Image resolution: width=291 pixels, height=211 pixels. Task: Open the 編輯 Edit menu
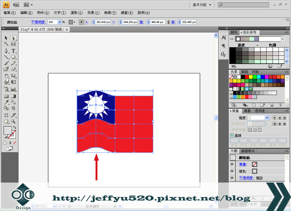(26, 13)
